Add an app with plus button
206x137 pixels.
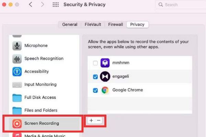tap(91, 120)
